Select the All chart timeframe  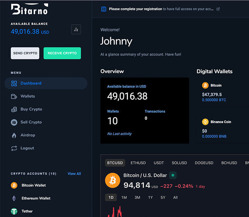point(175,198)
